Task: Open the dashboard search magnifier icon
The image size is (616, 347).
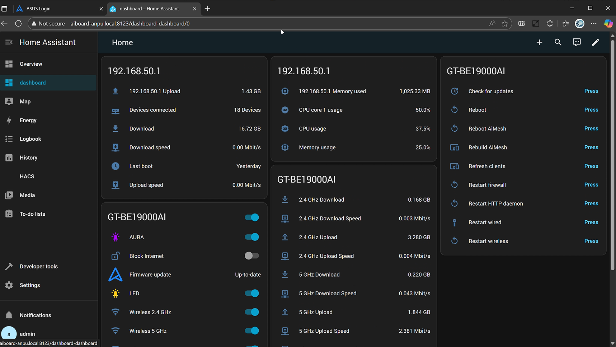Action: pos(558,42)
